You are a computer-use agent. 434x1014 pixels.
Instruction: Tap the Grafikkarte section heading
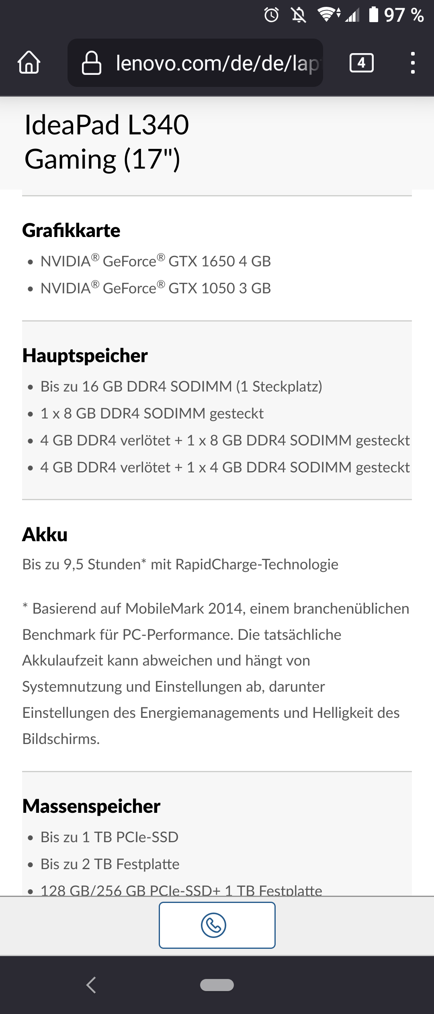pyautogui.click(x=72, y=231)
